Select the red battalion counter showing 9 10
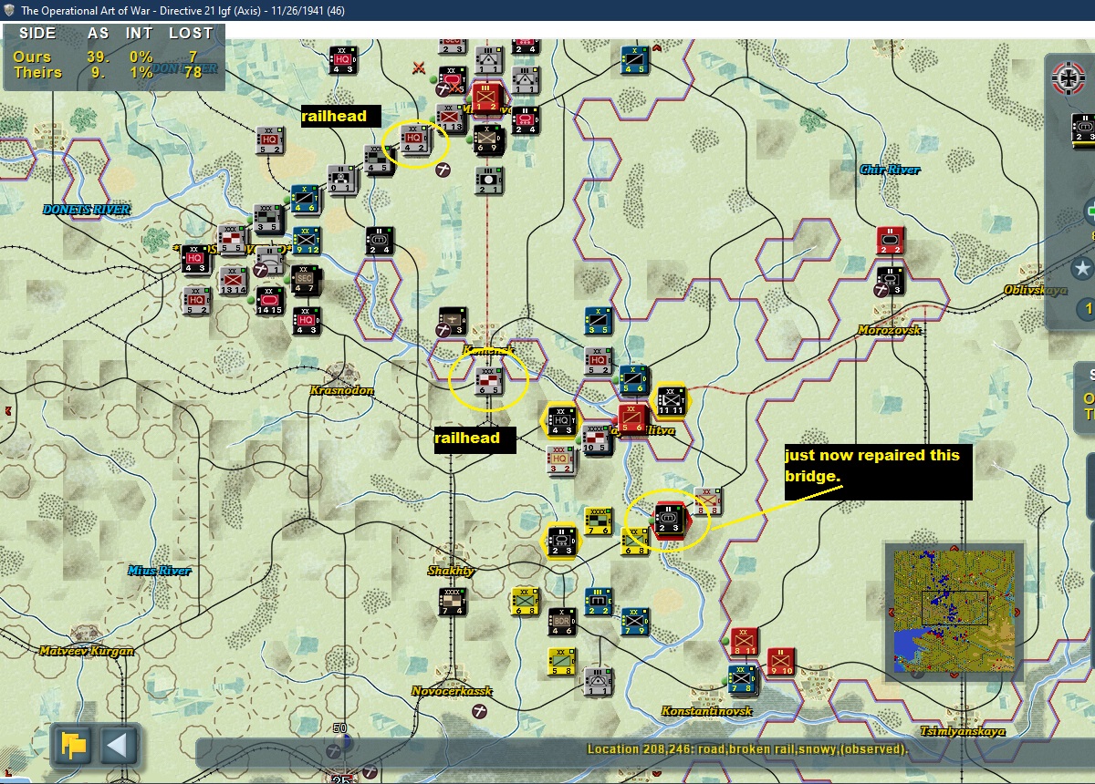This screenshot has height=784, width=1095. (781, 662)
